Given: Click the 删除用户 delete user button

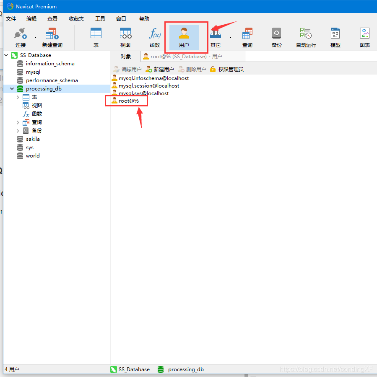Looking at the screenshot, I should (192, 70).
